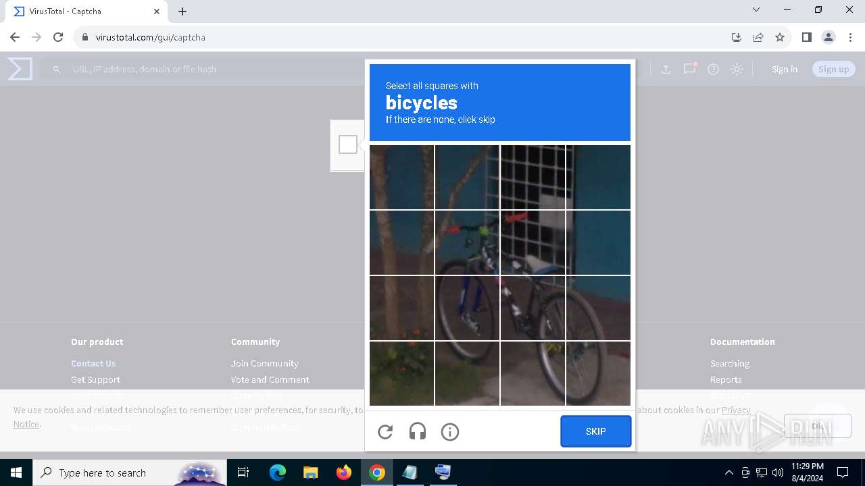Open the VirusTotal logo home link
This screenshot has height=486, width=865.
click(20, 69)
